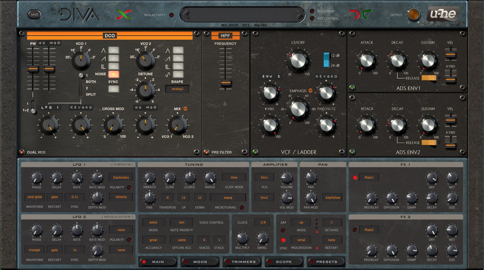Click the red-green crossed icon beside DIVA logo
The width and height of the screenshot is (484, 270).
pyautogui.click(x=124, y=15)
